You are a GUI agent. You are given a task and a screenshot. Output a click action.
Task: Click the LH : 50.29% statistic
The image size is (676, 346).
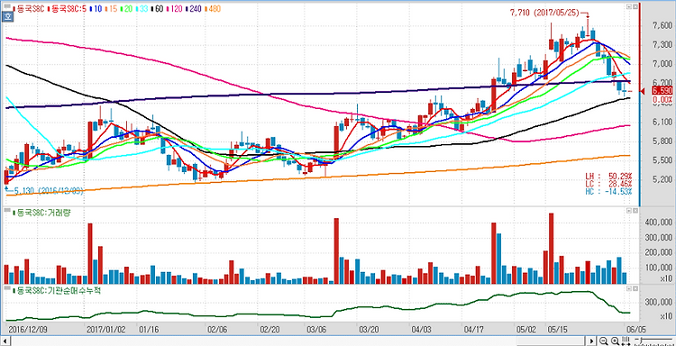(x=608, y=177)
